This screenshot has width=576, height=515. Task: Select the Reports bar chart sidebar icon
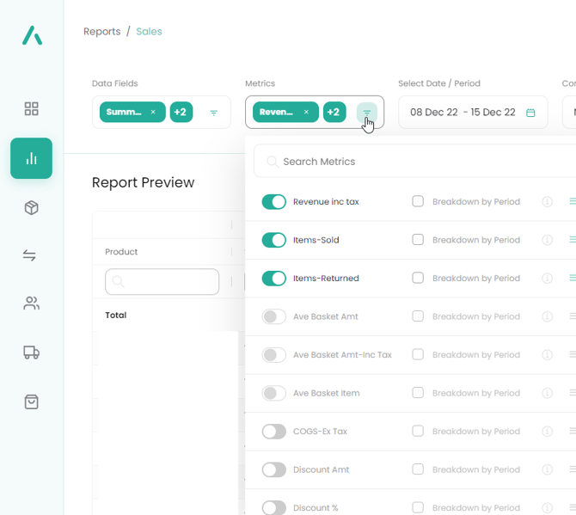click(x=32, y=158)
